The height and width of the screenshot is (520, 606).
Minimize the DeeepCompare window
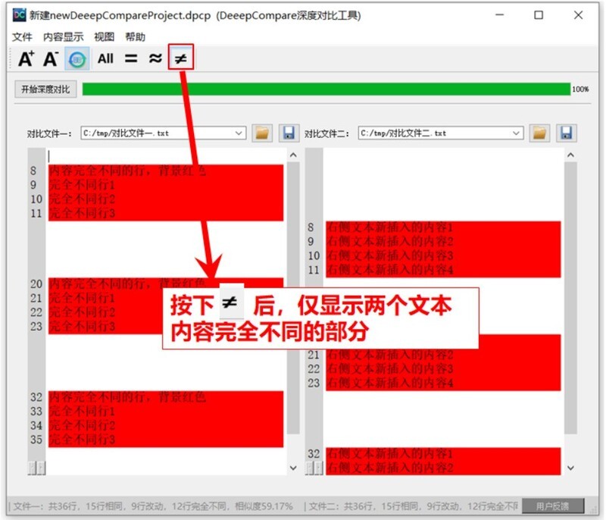[x=500, y=15]
